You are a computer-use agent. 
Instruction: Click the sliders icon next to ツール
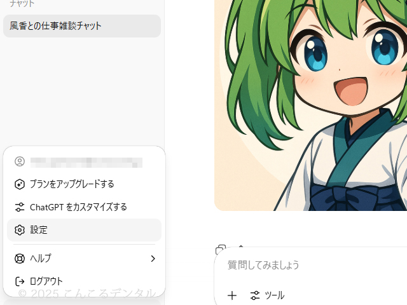[255, 295]
